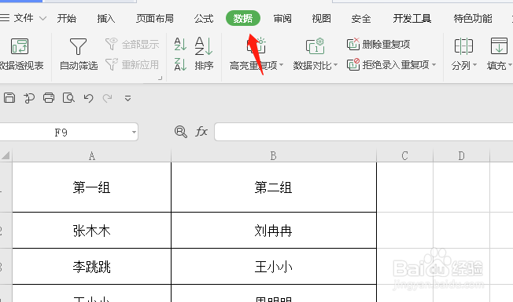The width and height of the screenshot is (513, 302).
Task: Print using the printer icon
Action: 49,97
